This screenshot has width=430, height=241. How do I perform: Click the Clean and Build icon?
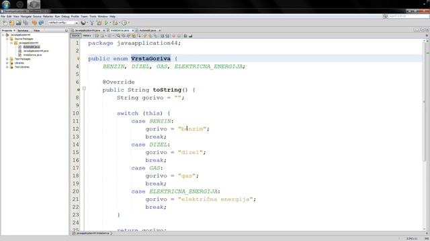pyautogui.click(x=99, y=23)
